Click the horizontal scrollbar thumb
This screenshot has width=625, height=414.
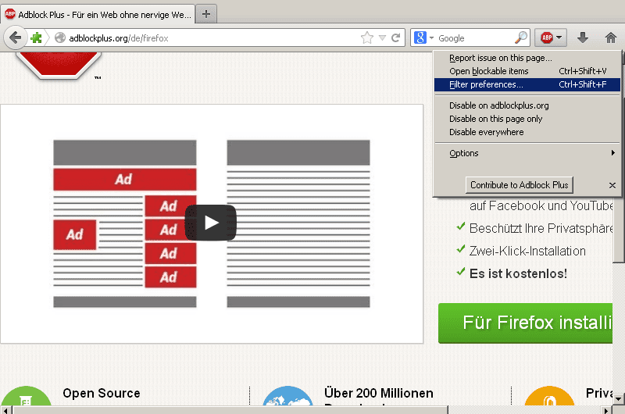(230, 410)
